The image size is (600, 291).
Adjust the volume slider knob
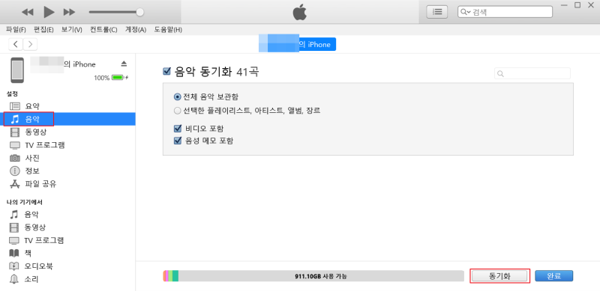coord(140,12)
